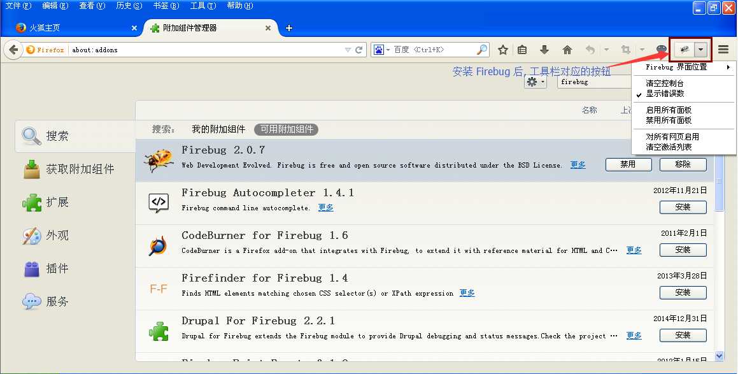Switch to the 附加组件管理器 tab
Viewport: 738px width, 374px height.
click(x=209, y=28)
